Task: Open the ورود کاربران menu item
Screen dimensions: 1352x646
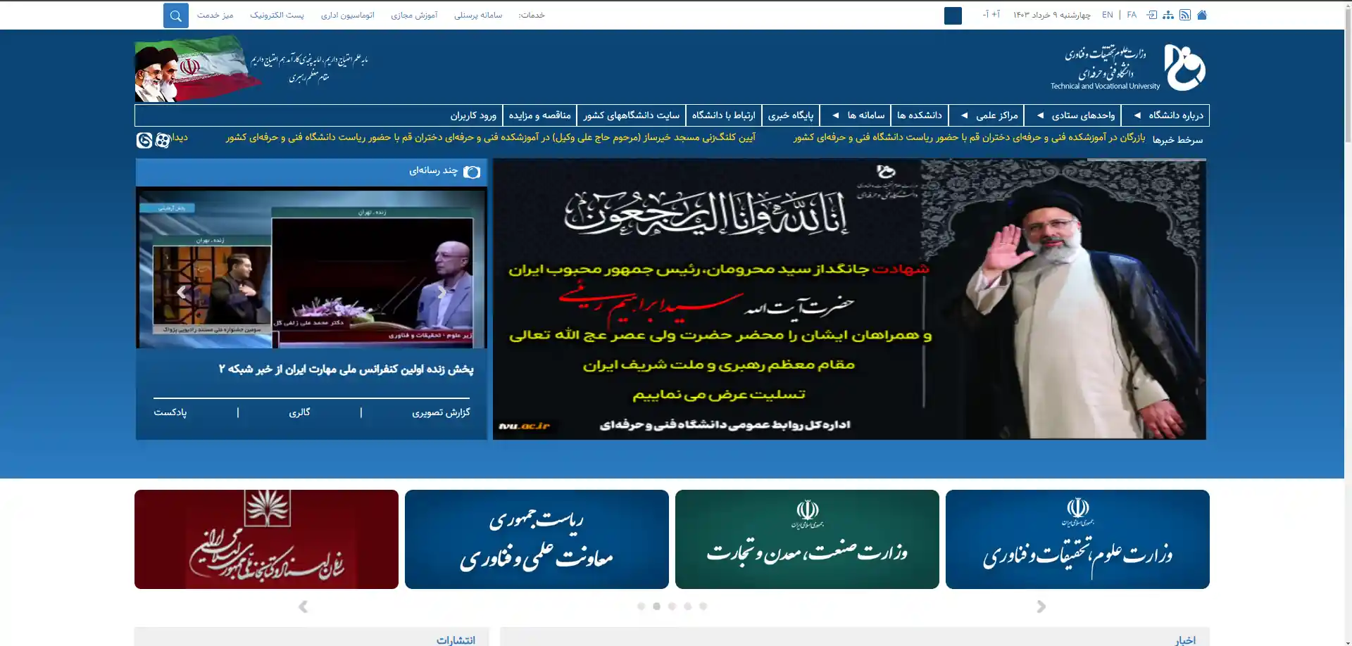Action: point(473,115)
